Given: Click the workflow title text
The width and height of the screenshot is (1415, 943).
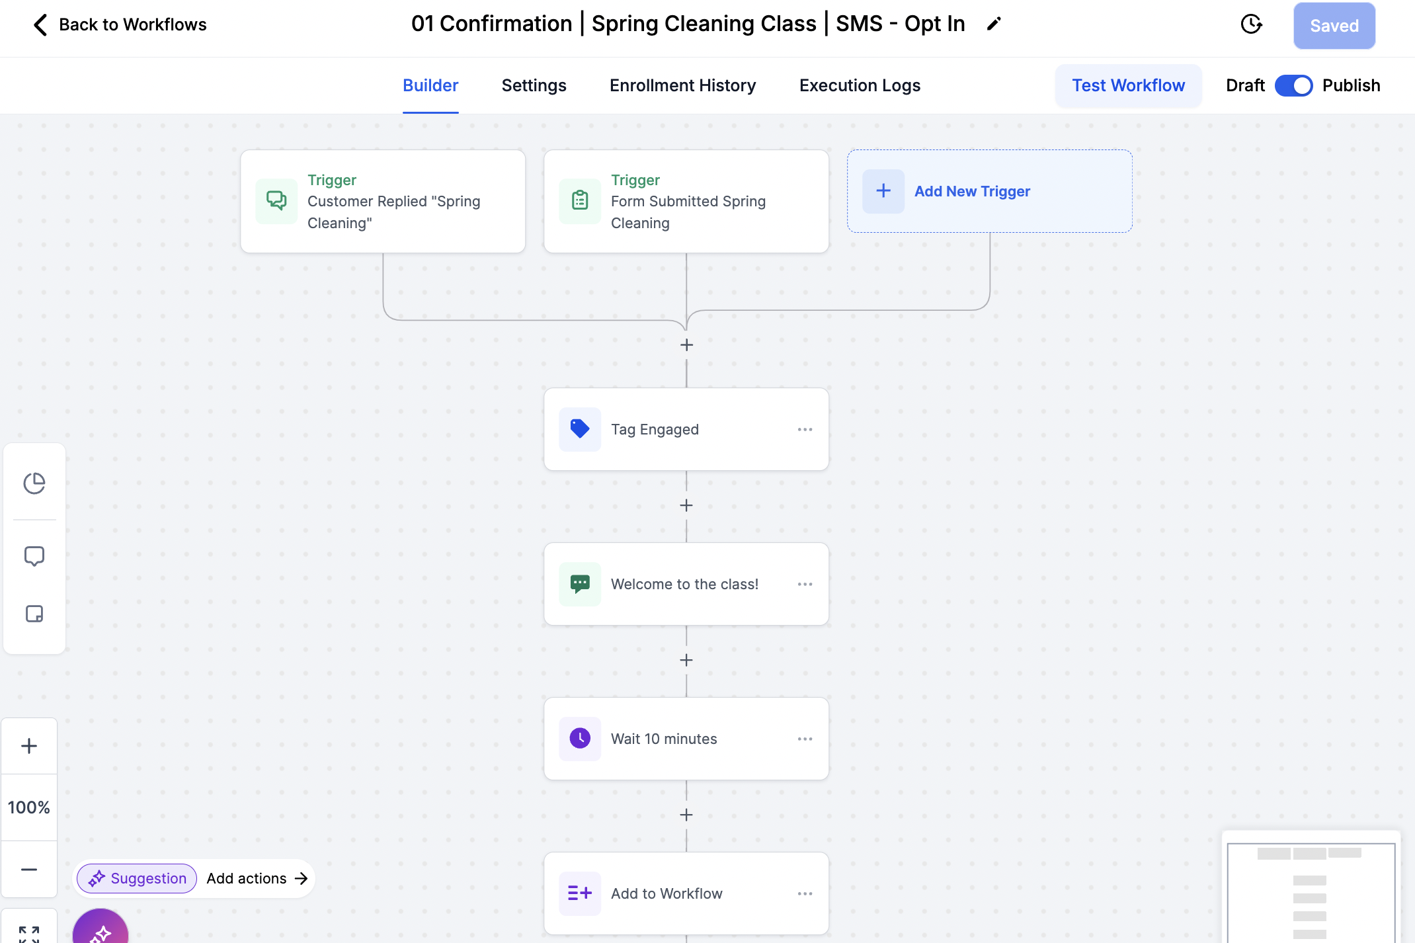Looking at the screenshot, I should 688,24.
